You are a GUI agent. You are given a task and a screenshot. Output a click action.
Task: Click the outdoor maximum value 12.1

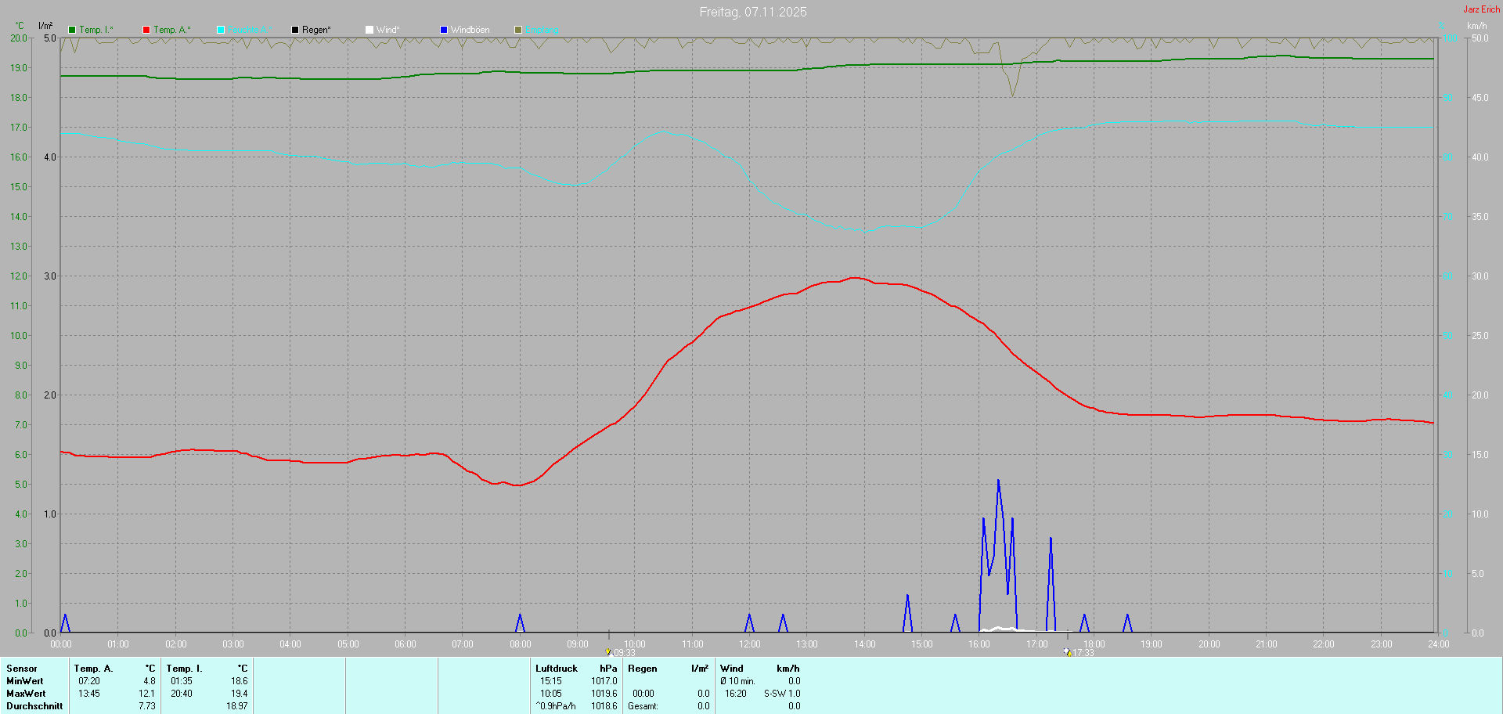(x=147, y=694)
